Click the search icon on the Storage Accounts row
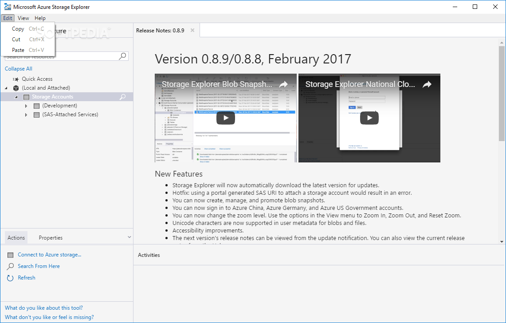Screen dimensions: 506x323 pos(123,97)
